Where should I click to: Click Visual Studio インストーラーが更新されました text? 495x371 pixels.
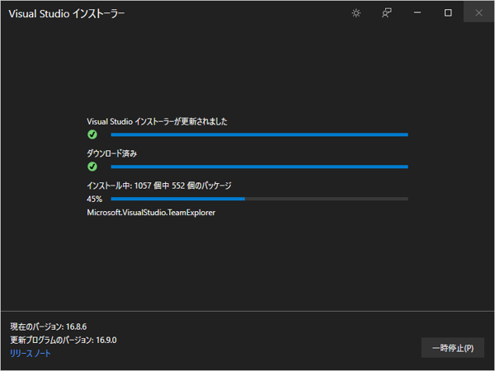pos(157,121)
